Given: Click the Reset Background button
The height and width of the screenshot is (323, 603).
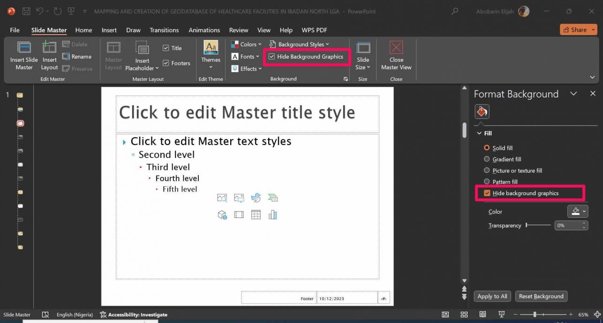Looking at the screenshot, I should point(541,296).
